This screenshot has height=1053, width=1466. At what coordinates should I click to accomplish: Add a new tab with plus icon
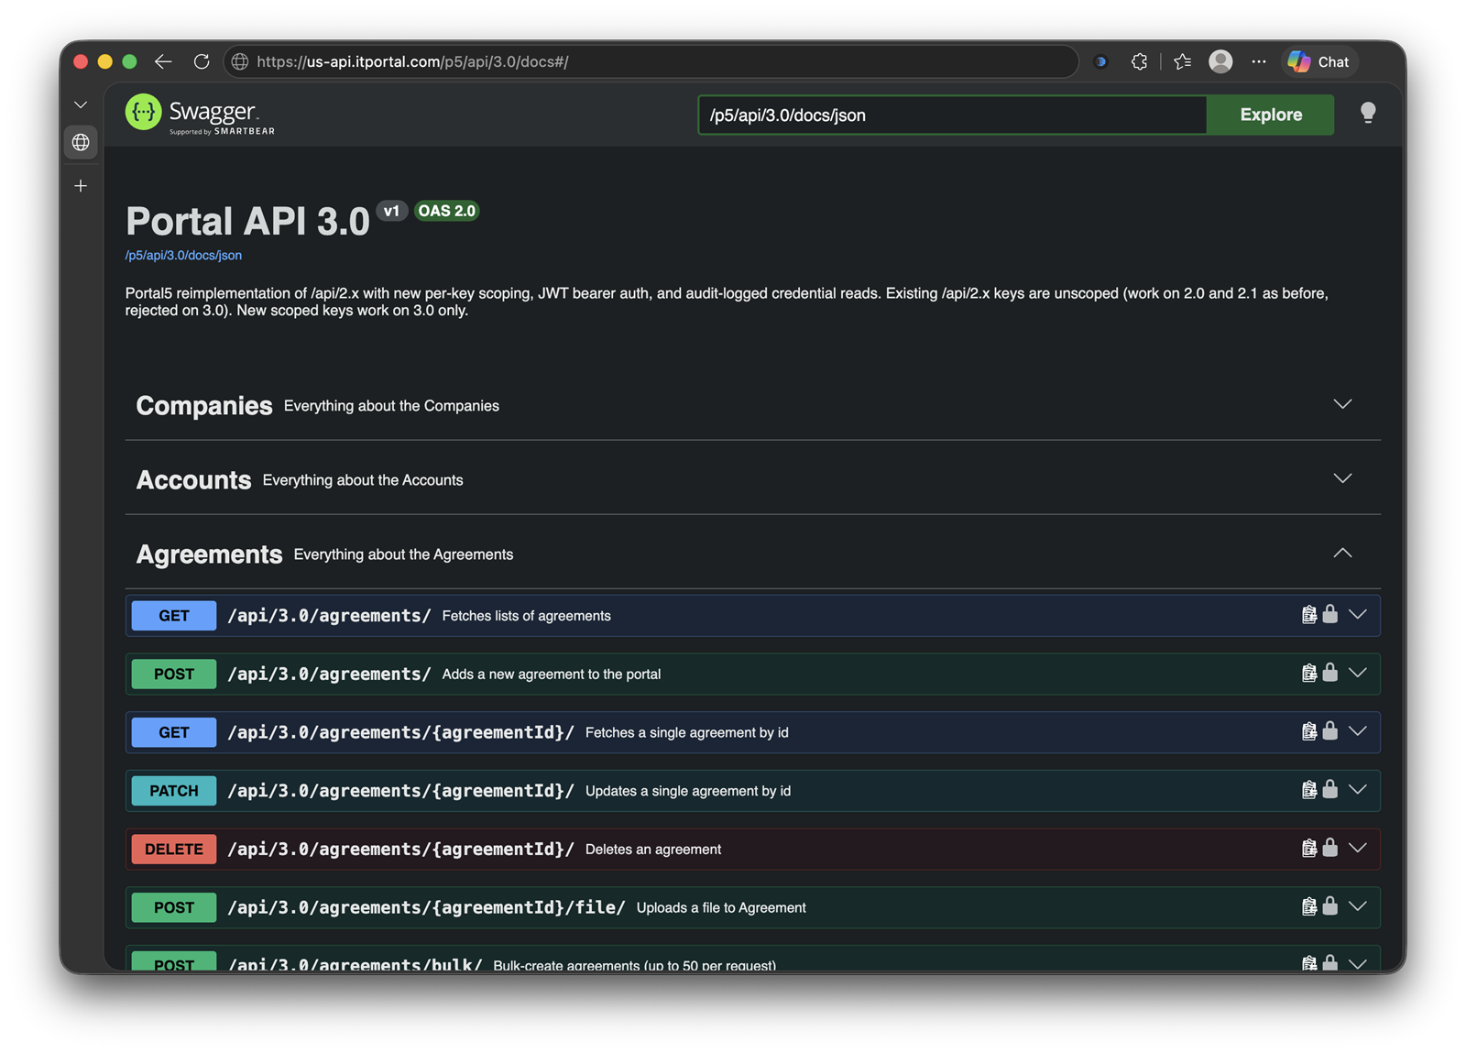coord(81,186)
